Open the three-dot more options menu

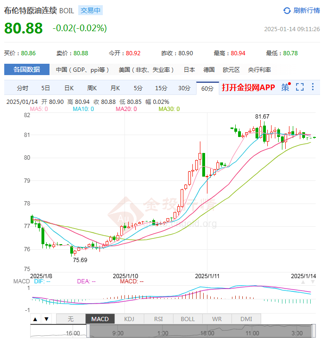point(313,87)
